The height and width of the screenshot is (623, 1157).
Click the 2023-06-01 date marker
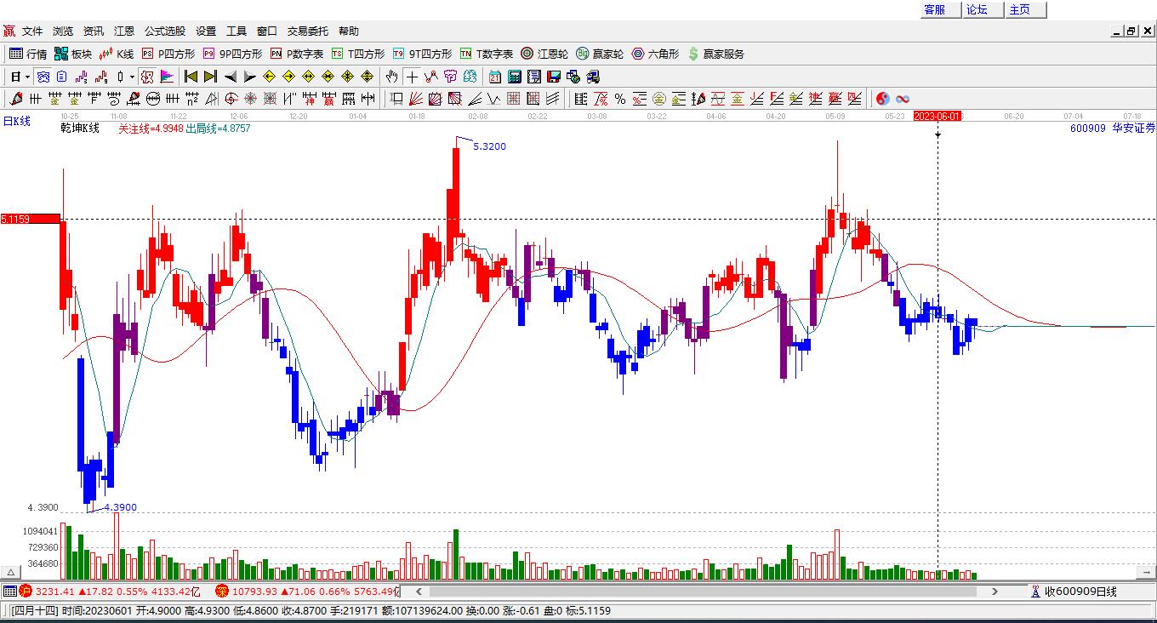(938, 116)
